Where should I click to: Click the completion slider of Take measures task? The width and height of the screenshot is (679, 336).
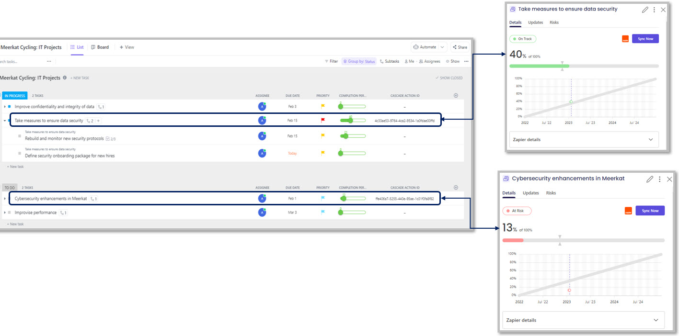coord(353,121)
